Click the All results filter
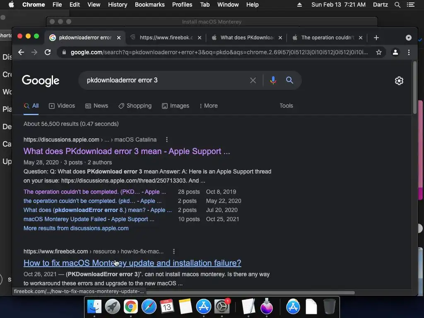Viewport: 424px width, 318px height. coord(31,106)
